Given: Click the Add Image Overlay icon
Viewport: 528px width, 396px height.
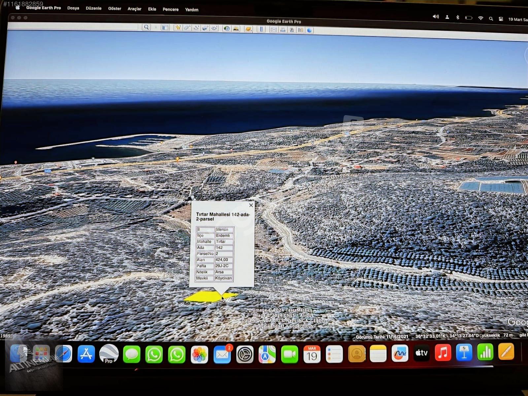Looking at the screenshot, I should 205,28.
